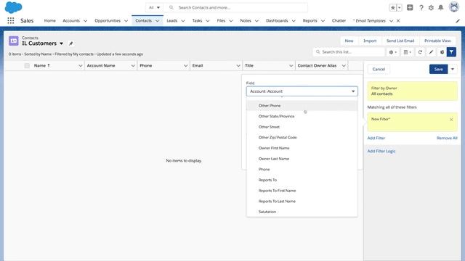Select all rows checkbox in header
This screenshot has width=465, height=261.
click(27, 66)
